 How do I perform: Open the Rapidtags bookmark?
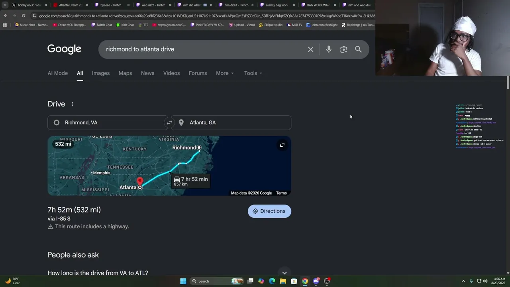pyautogui.click(x=358, y=25)
